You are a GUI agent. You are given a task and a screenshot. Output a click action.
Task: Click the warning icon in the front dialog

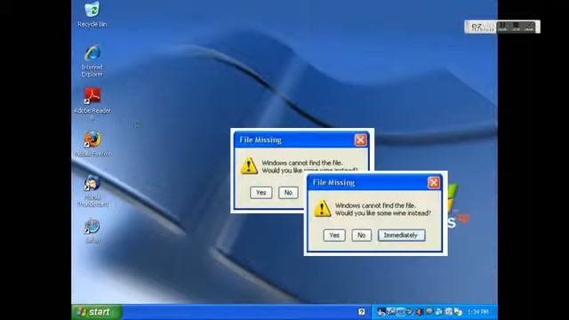click(x=322, y=209)
